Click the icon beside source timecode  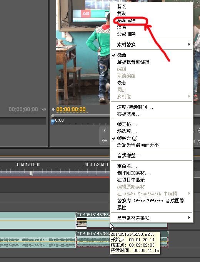pos(44,109)
